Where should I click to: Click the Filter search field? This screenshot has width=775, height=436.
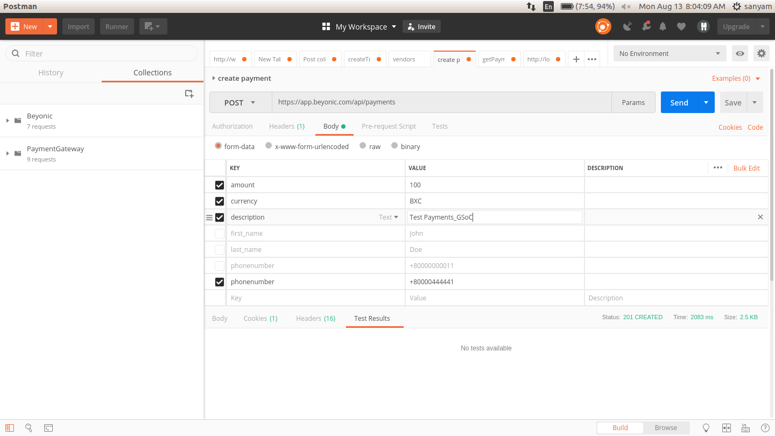(x=102, y=53)
